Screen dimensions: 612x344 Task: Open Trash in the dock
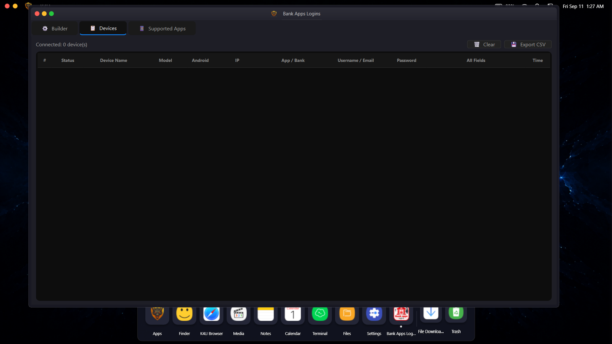(x=456, y=314)
